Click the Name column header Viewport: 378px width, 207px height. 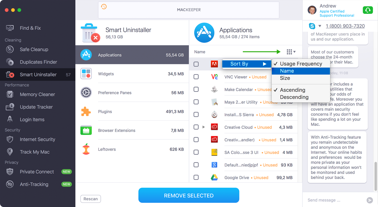coord(200,52)
